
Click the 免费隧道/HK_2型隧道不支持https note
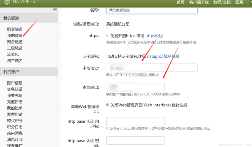click(x=151, y=42)
